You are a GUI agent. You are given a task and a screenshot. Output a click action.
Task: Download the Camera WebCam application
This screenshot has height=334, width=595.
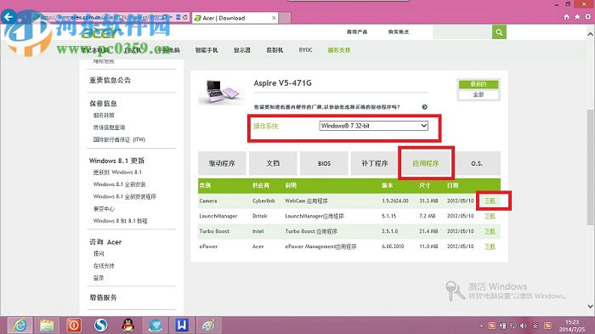[490, 201]
